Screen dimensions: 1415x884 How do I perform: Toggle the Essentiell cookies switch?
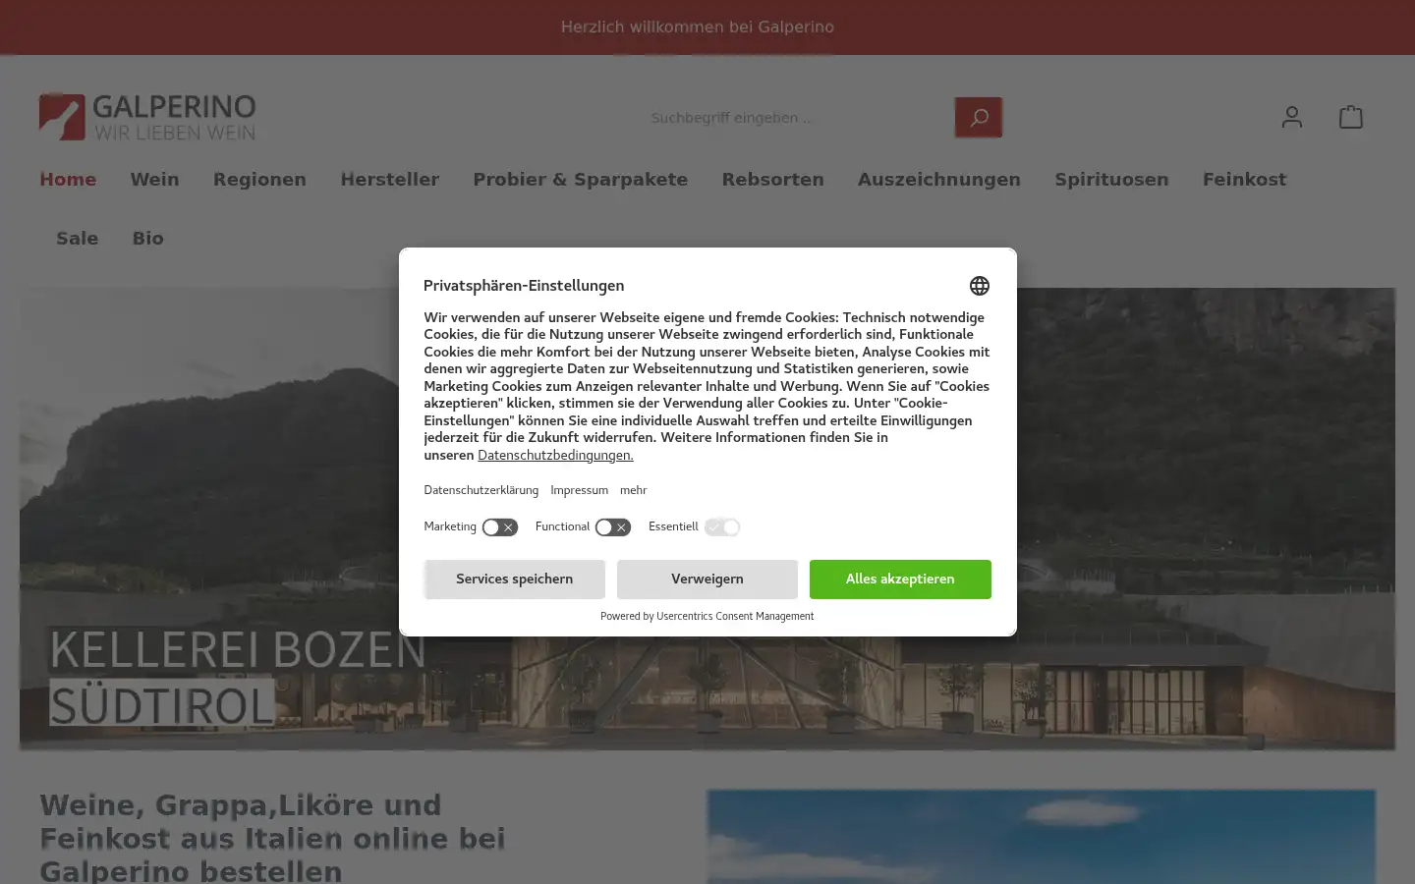[721, 527]
